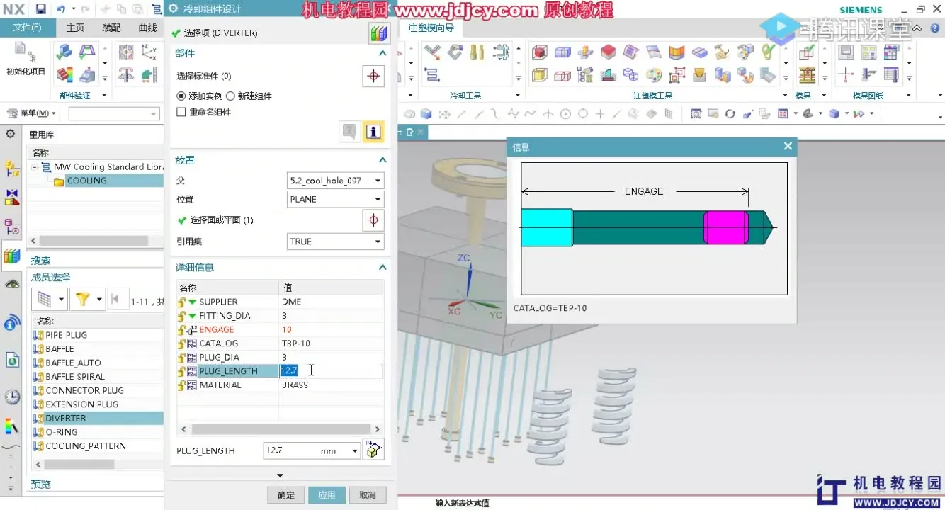Open the reuse library books icon in dialog header
This screenshot has width=945, height=510.
pyautogui.click(x=379, y=33)
